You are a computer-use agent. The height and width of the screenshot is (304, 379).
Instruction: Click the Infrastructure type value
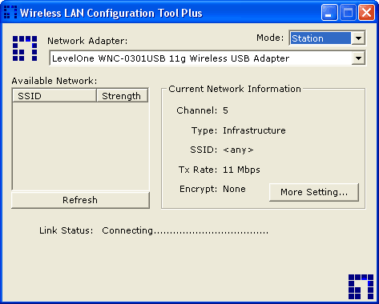coord(254,130)
